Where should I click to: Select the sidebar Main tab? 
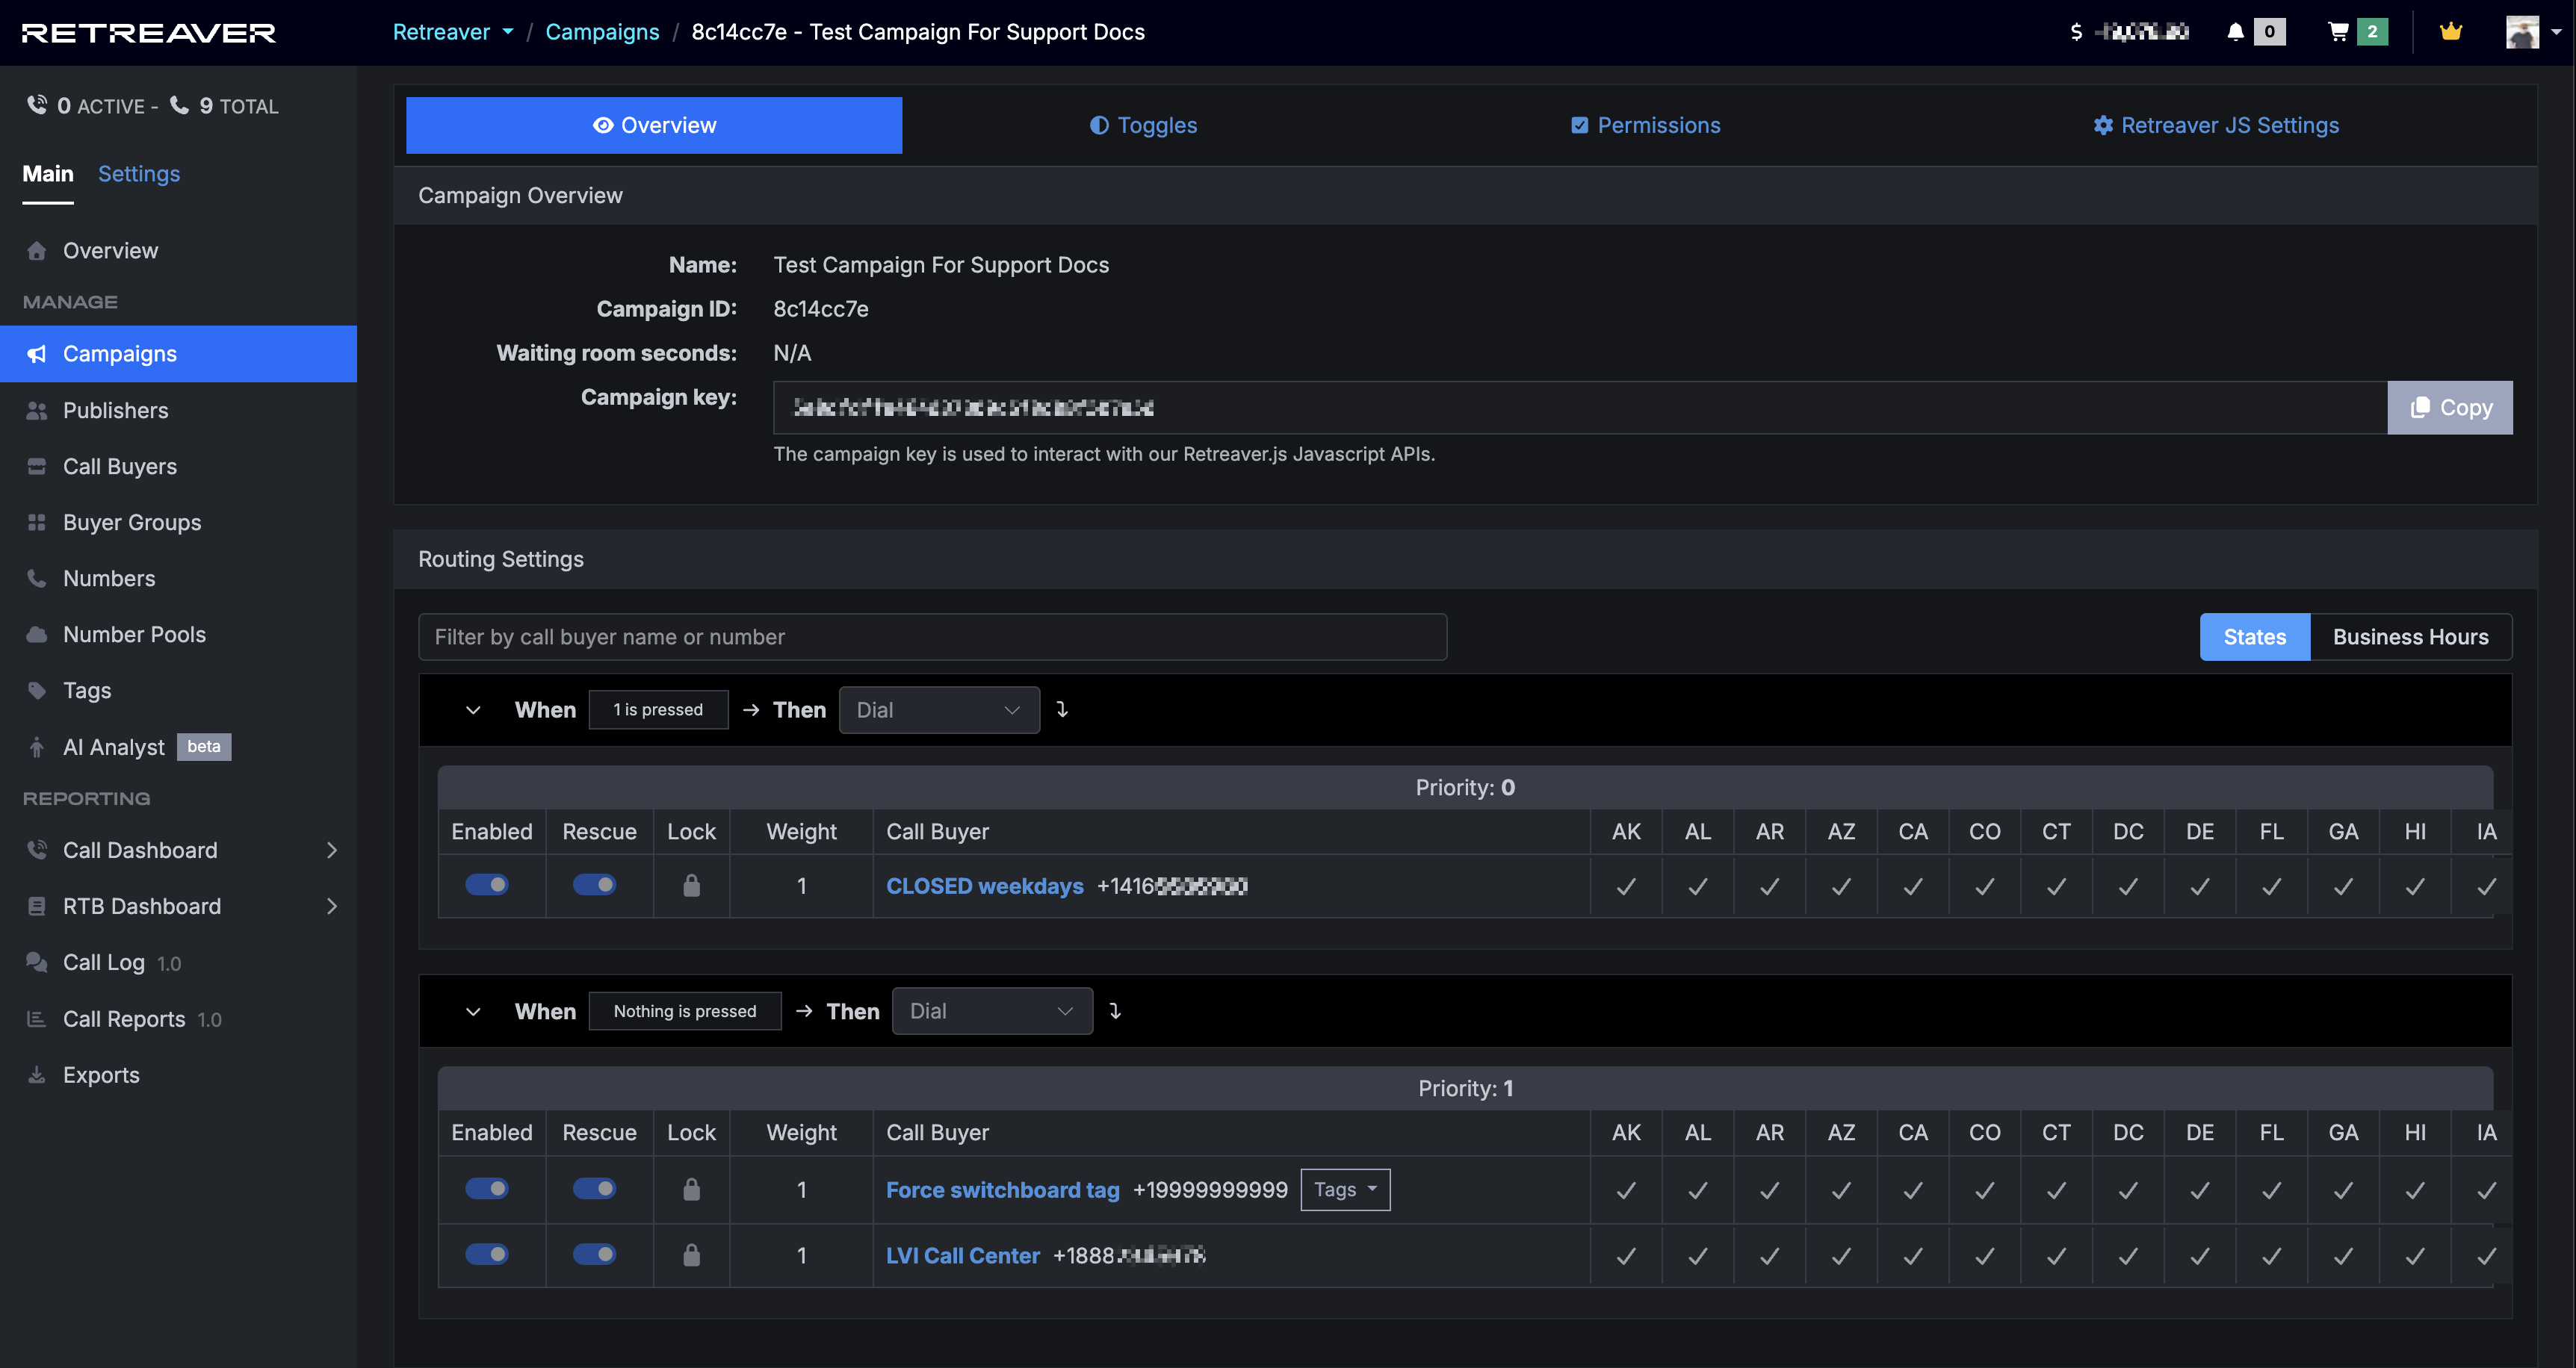coord(48,174)
